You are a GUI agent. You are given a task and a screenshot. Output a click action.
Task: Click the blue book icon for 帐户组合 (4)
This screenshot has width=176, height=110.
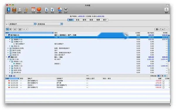click(9, 35)
